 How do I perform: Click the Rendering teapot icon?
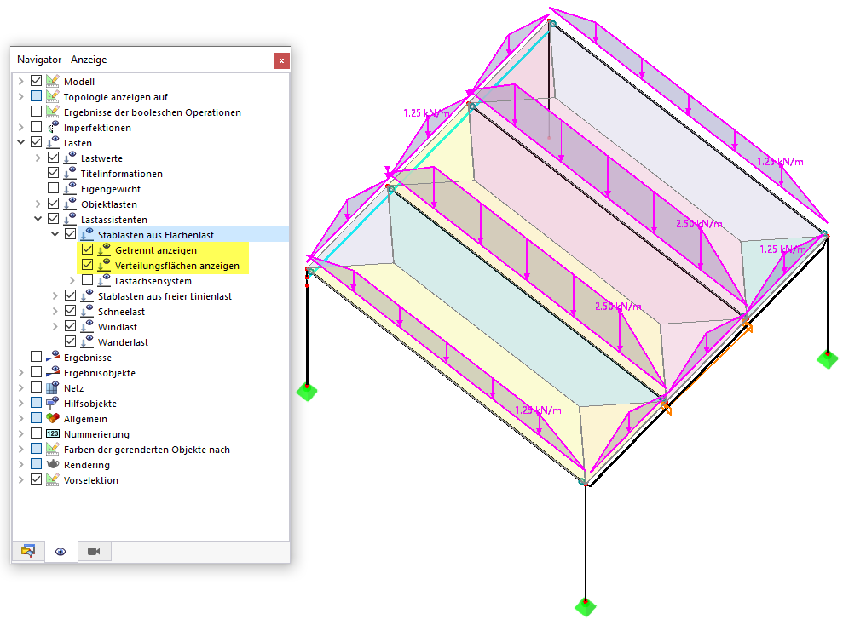(52, 464)
